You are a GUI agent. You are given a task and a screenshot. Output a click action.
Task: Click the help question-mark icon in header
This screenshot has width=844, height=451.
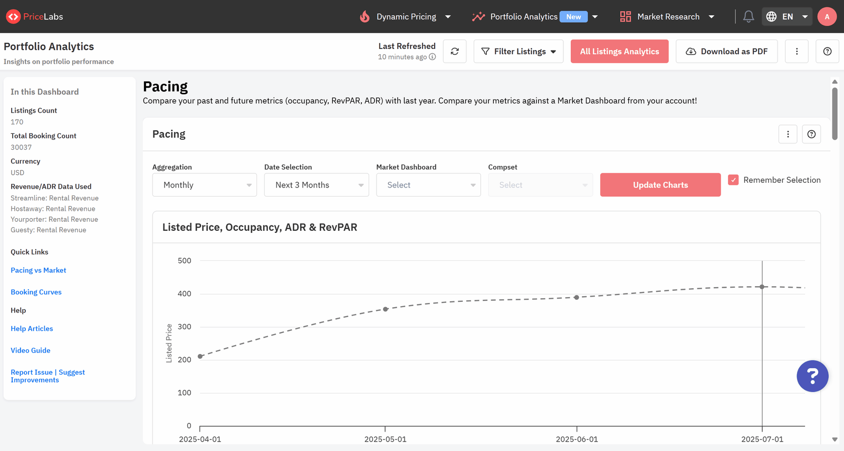pos(827,52)
